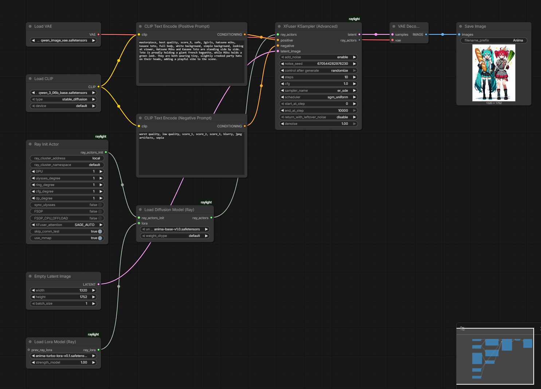Click the IMAGE output port on VAE Decode

[x=426, y=35]
